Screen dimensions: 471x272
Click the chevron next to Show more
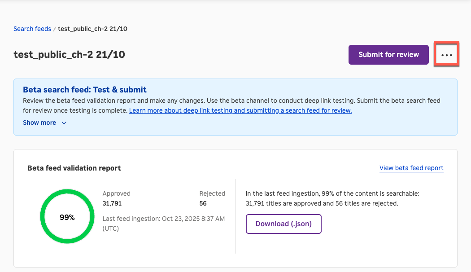63,123
